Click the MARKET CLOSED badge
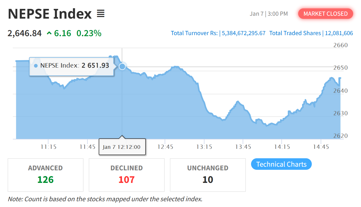 325,14
